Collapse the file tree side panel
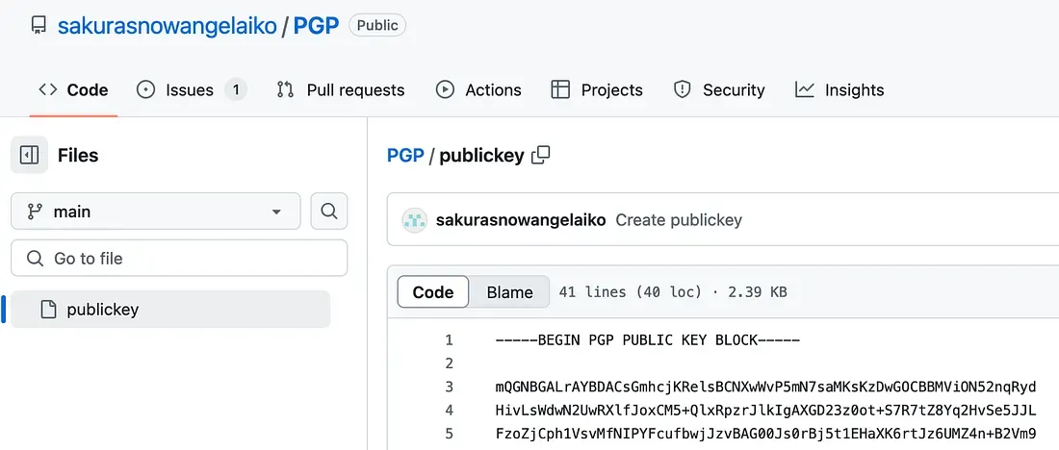This screenshot has height=450, width=1059. pyautogui.click(x=29, y=155)
